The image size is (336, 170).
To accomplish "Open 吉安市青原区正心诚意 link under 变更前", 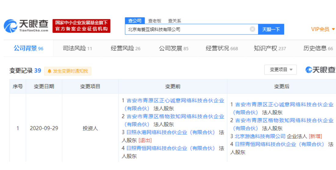I will 174,104.
